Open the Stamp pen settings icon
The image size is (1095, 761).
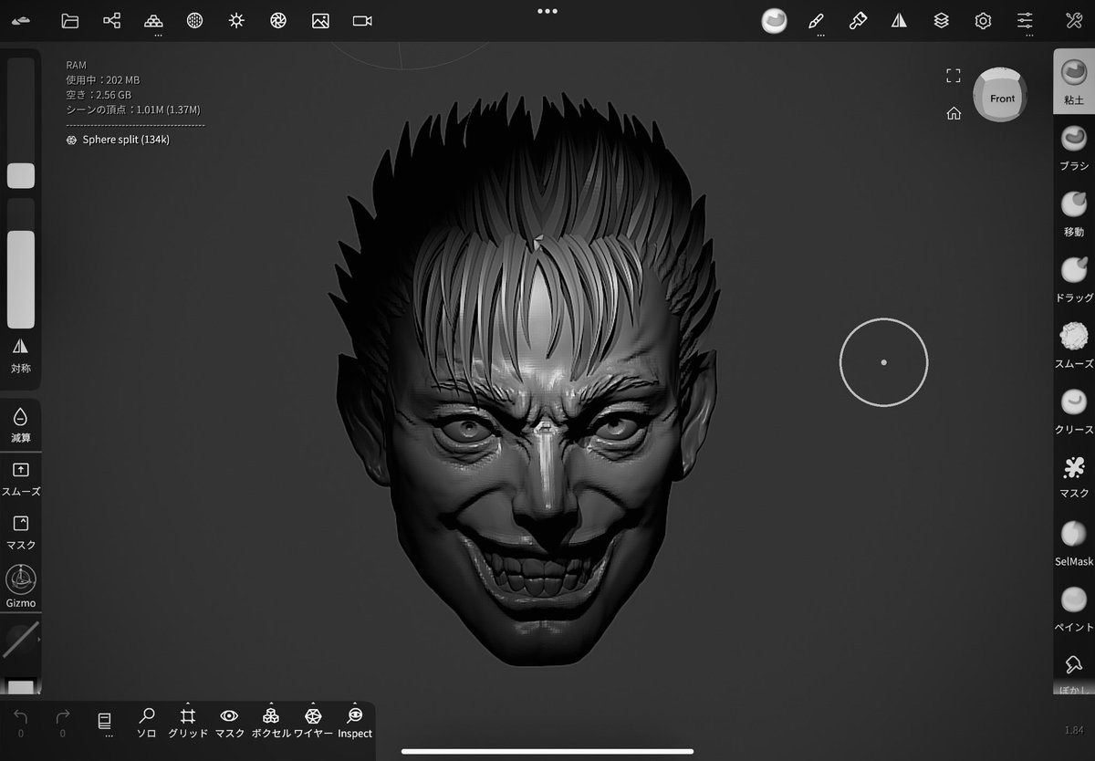pos(858,21)
